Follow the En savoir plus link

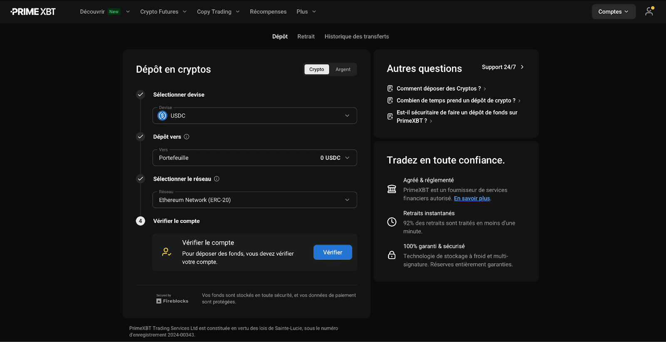[x=472, y=198]
